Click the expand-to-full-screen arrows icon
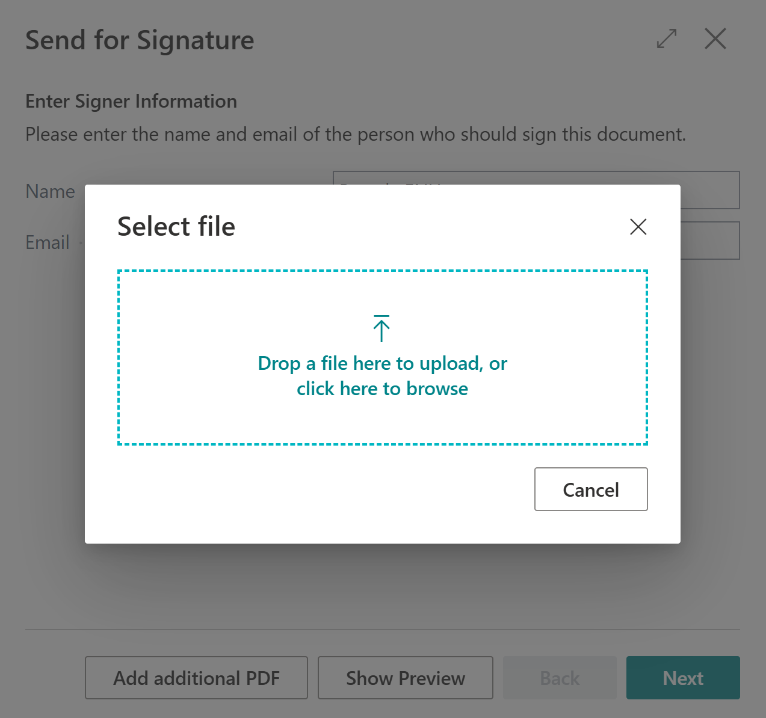766x718 pixels. pos(667,39)
